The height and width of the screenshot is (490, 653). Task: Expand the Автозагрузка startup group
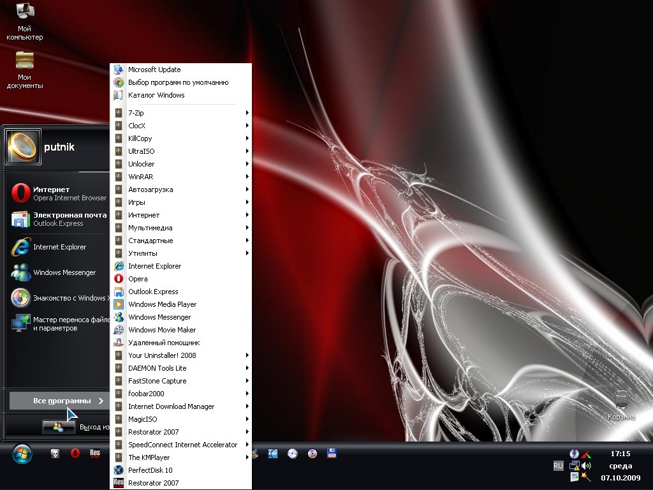180,189
